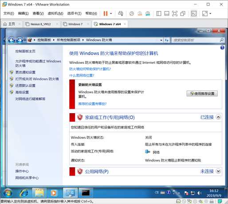Image resolution: width=228 pixels, height=204 pixels.
Task: Click the 使用推荐设置 button
Action: [202, 94]
